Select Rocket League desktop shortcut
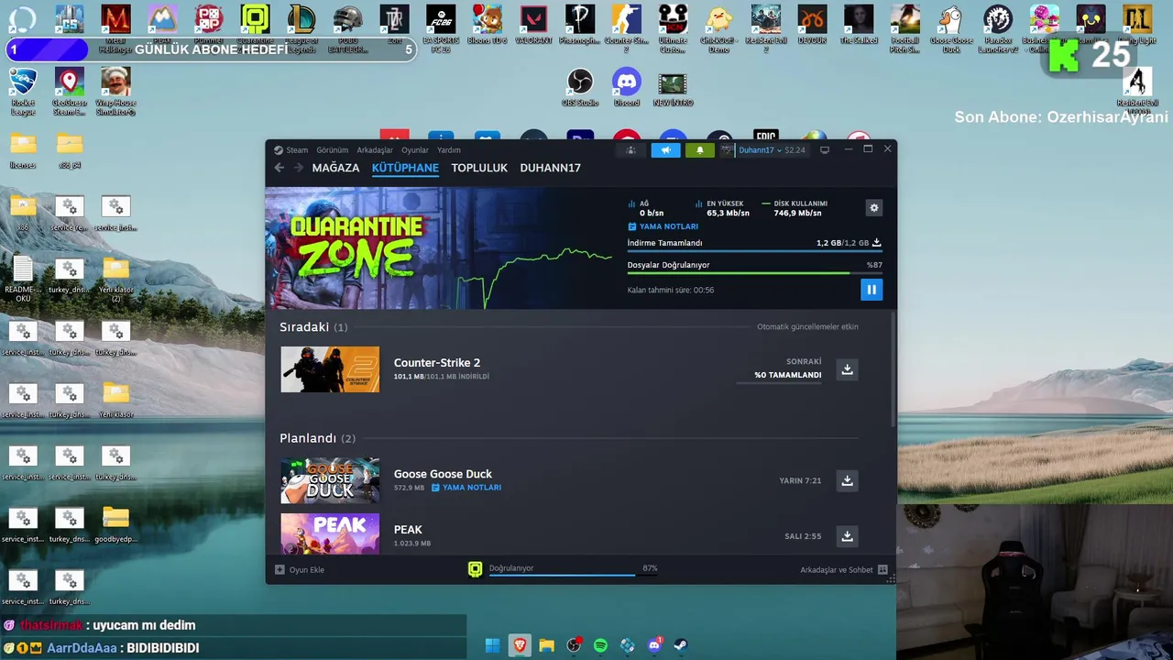 (x=23, y=92)
